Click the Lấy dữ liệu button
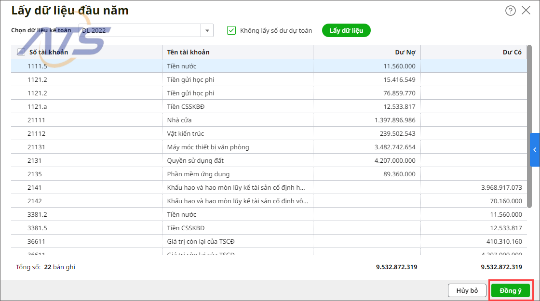The width and height of the screenshot is (540, 301). pyautogui.click(x=346, y=30)
